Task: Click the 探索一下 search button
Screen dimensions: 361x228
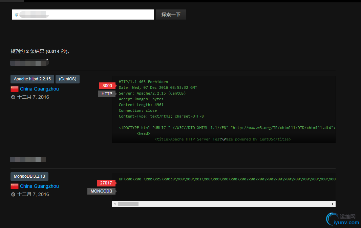Action: coord(171,15)
